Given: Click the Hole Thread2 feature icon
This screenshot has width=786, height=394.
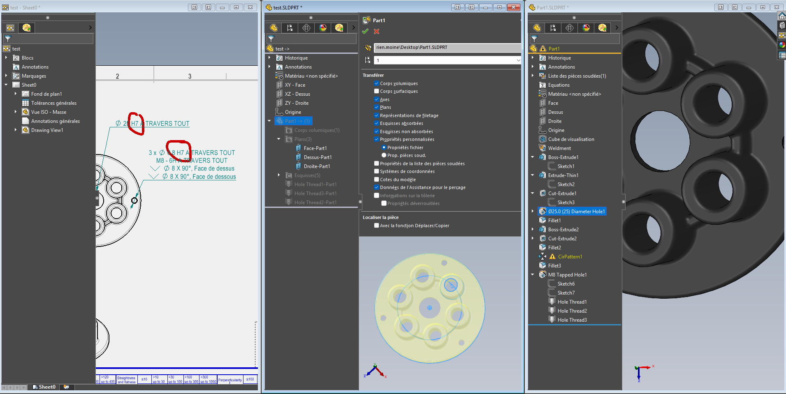Looking at the screenshot, I should (x=552, y=311).
